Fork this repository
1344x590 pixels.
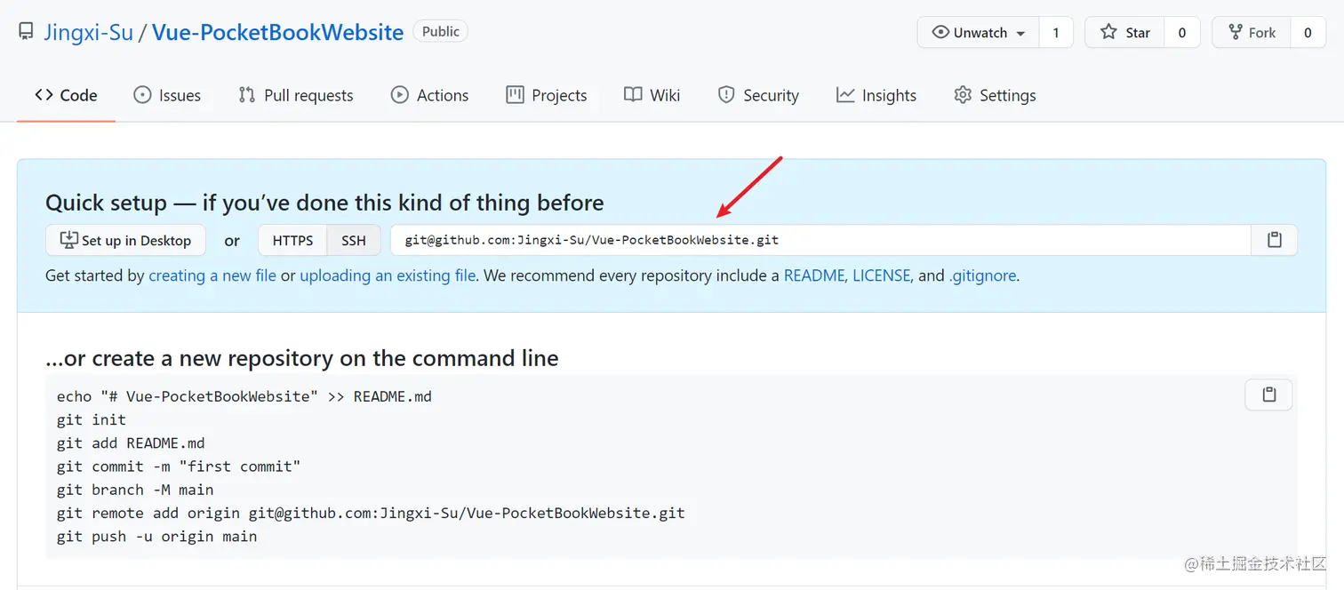1252,33
